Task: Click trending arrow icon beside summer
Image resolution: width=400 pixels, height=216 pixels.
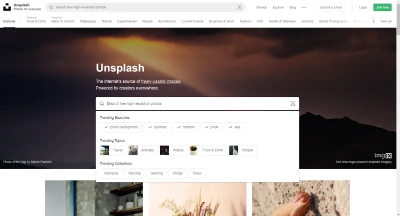Action: click(150, 127)
